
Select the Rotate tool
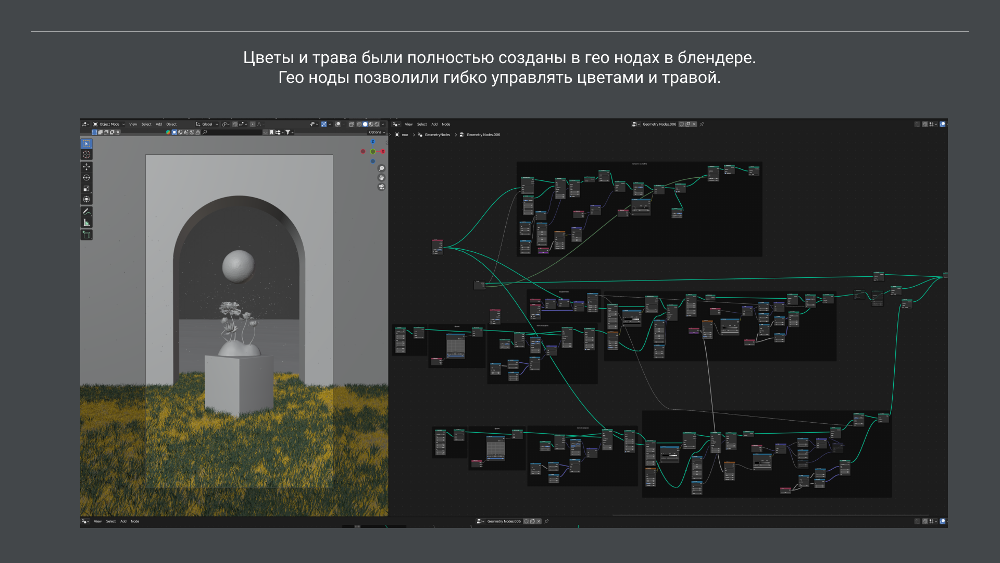[x=86, y=178]
